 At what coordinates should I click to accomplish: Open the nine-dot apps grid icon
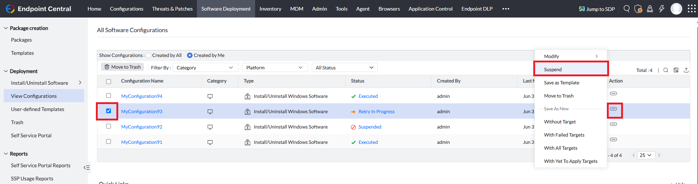click(691, 9)
